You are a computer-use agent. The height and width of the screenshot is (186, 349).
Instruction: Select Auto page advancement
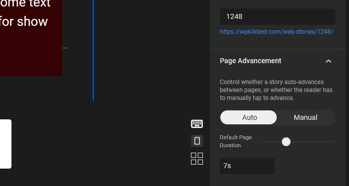pos(248,117)
